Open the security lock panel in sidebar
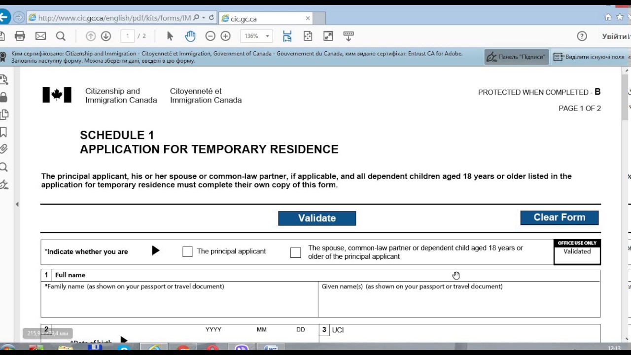This screenshot has width=631, height=355. tap(4, 97)
